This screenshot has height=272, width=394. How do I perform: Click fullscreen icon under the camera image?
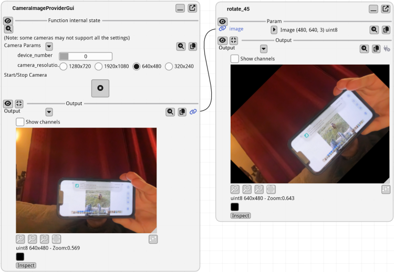pos(56,239)
